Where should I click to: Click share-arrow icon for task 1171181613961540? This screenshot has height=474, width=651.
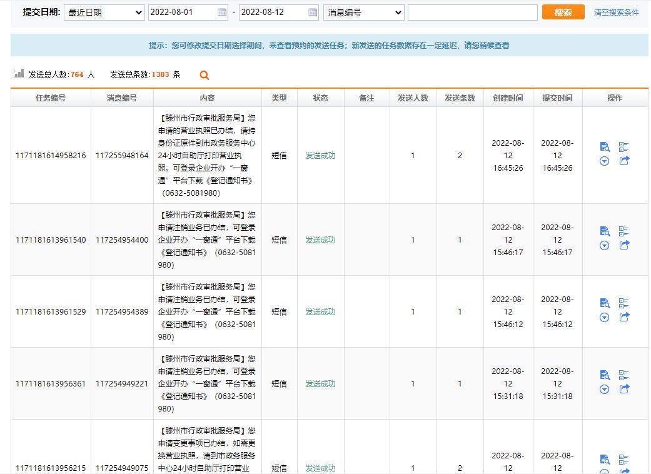tap(625, 245)
